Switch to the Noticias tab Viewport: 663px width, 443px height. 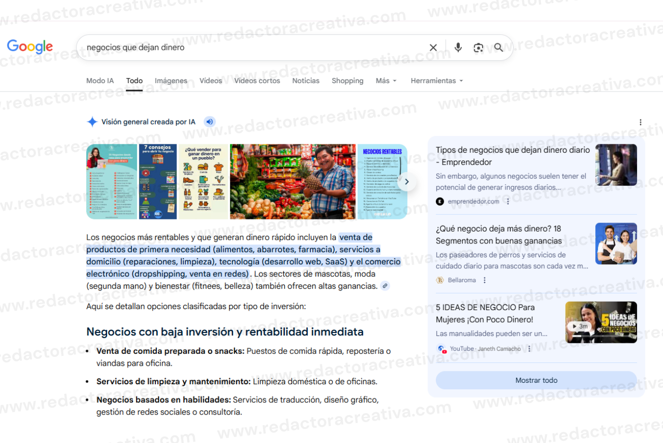306,81
